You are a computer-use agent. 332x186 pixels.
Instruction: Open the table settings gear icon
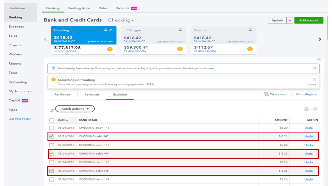tap(315, 109)
